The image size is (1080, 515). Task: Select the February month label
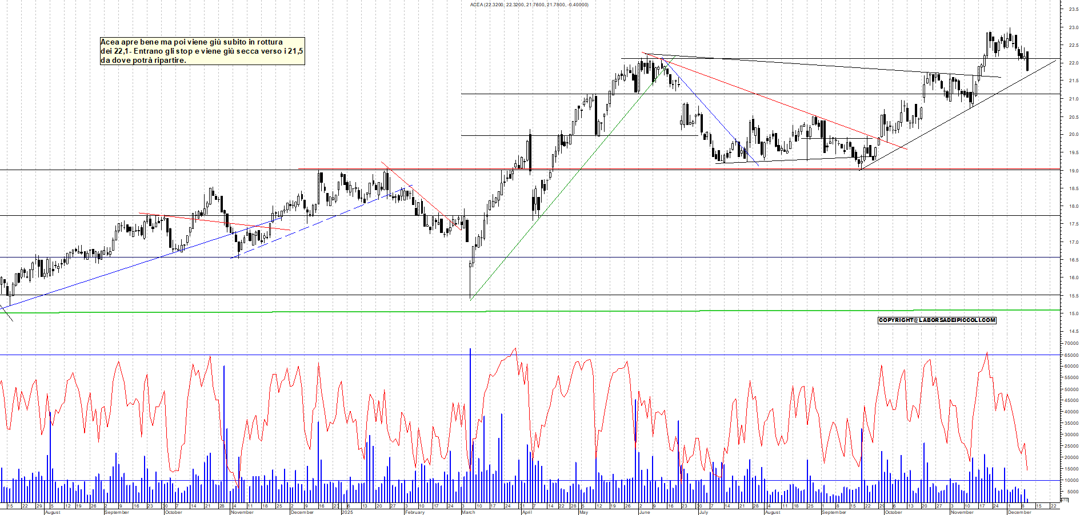click(x=414, y=512)
